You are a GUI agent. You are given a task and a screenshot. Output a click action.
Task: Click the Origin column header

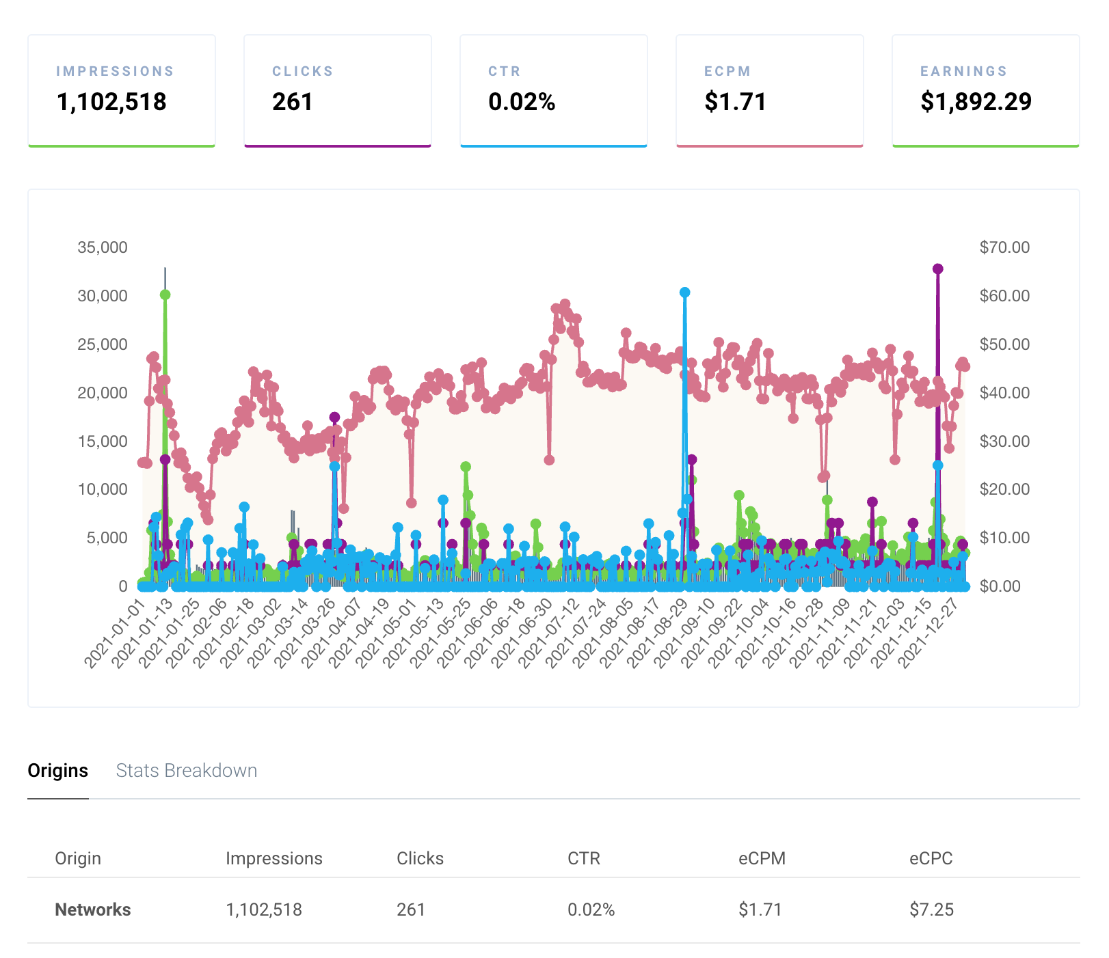pos(77,858)
